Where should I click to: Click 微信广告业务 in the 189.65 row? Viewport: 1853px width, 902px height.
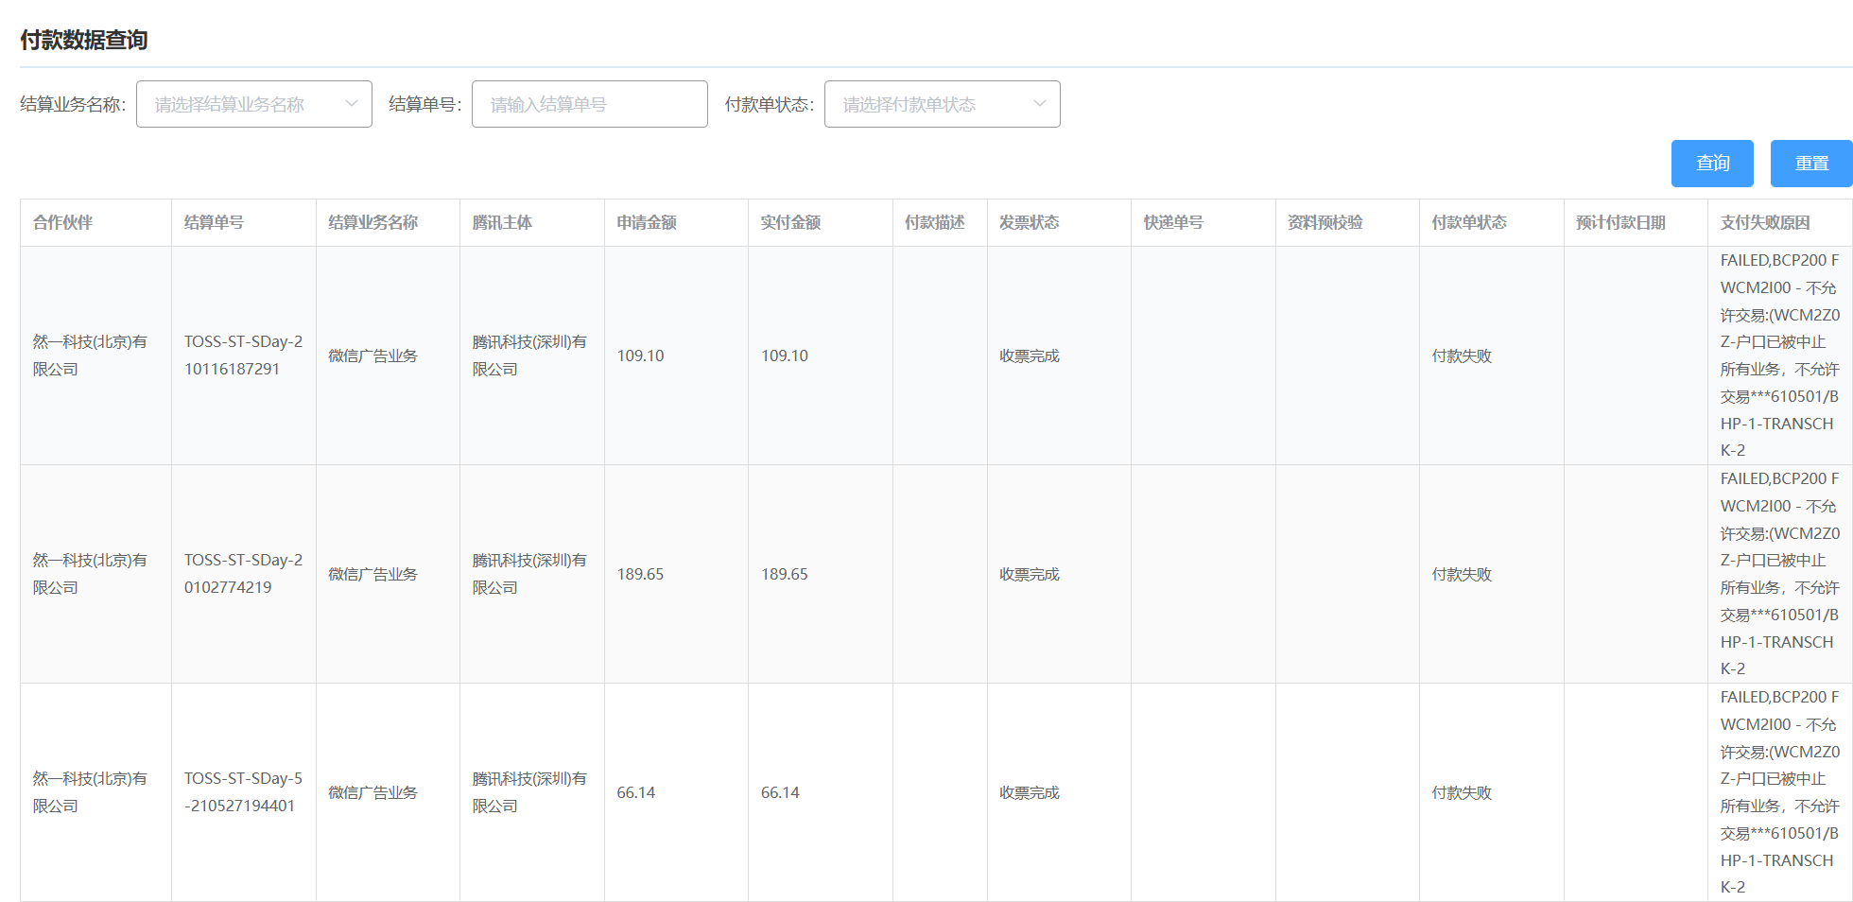372,574
